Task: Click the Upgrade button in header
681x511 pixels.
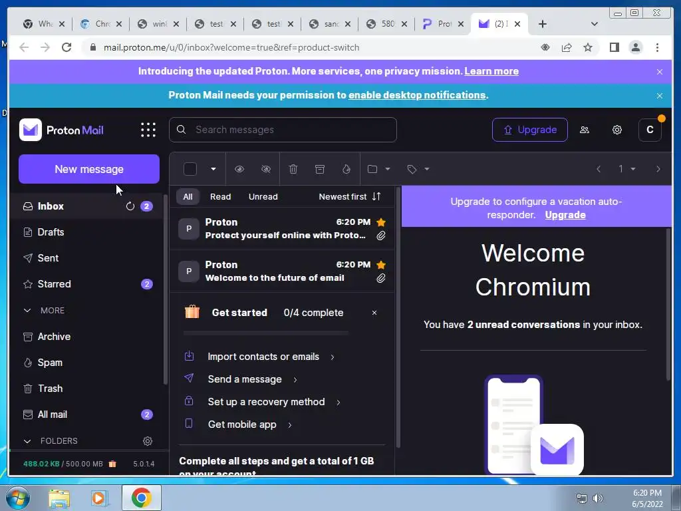Action: click(530, 130)
